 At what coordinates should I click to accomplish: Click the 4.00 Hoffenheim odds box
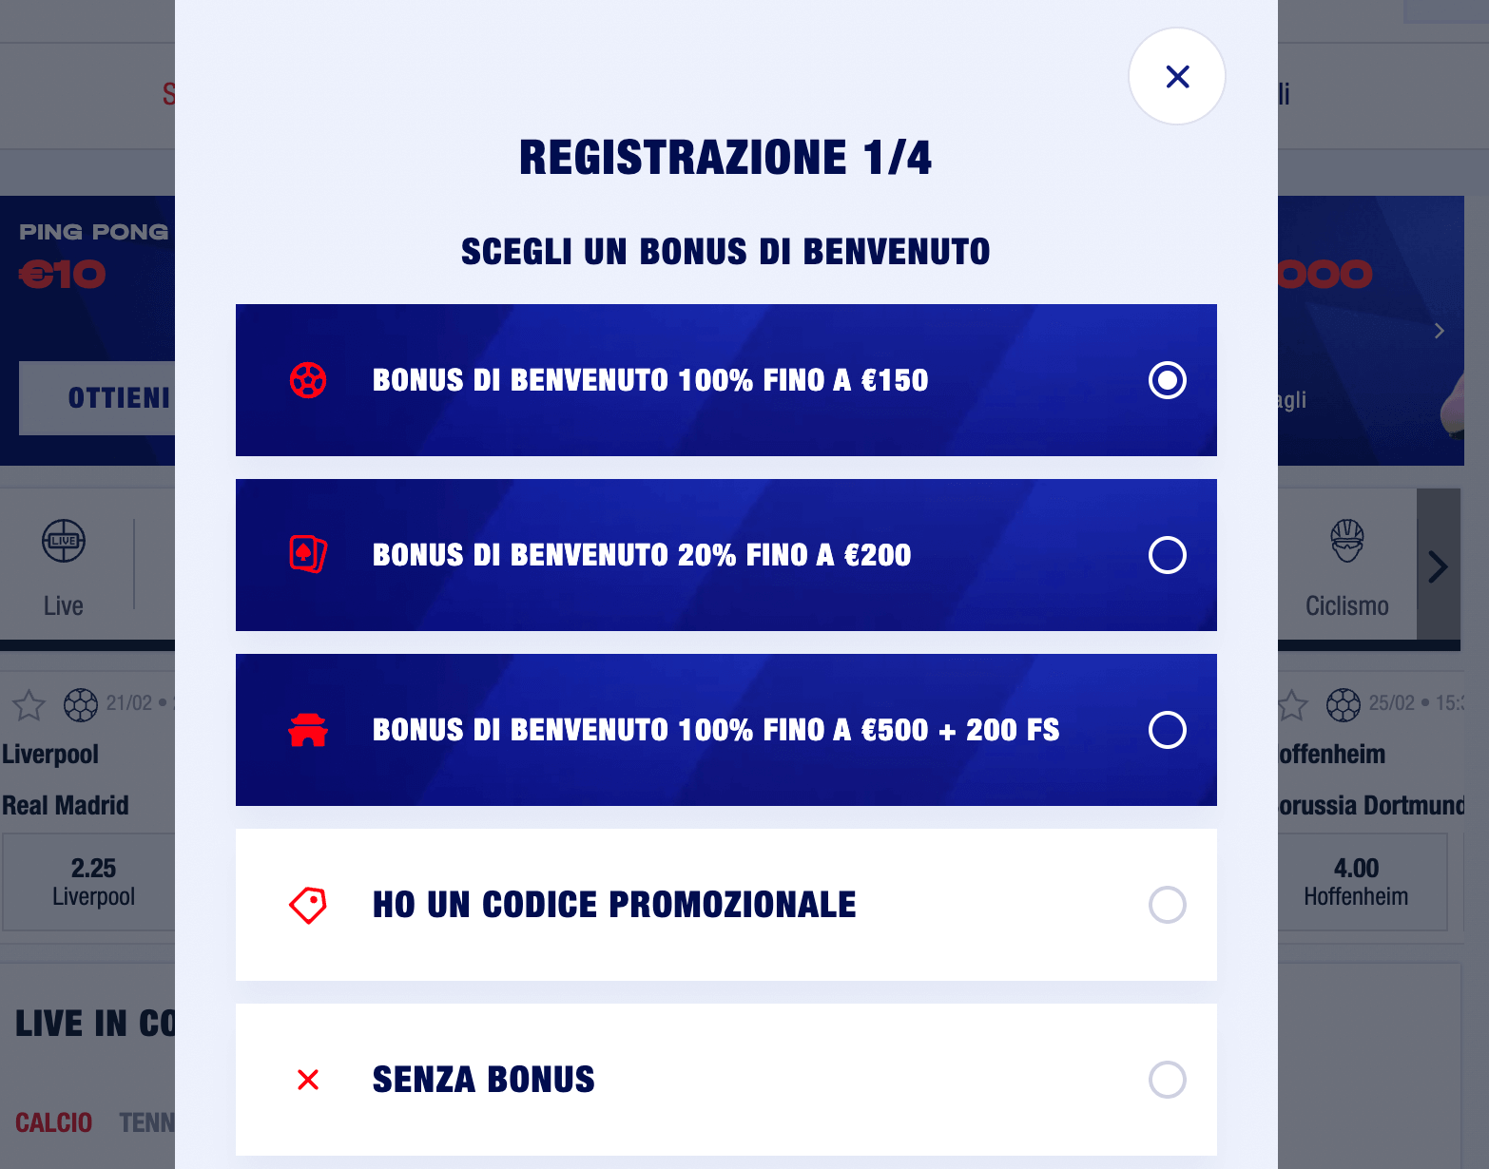pos(1357,881)
